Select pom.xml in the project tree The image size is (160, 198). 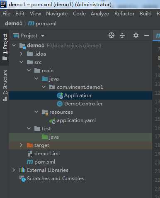click(x=45, y=162)
